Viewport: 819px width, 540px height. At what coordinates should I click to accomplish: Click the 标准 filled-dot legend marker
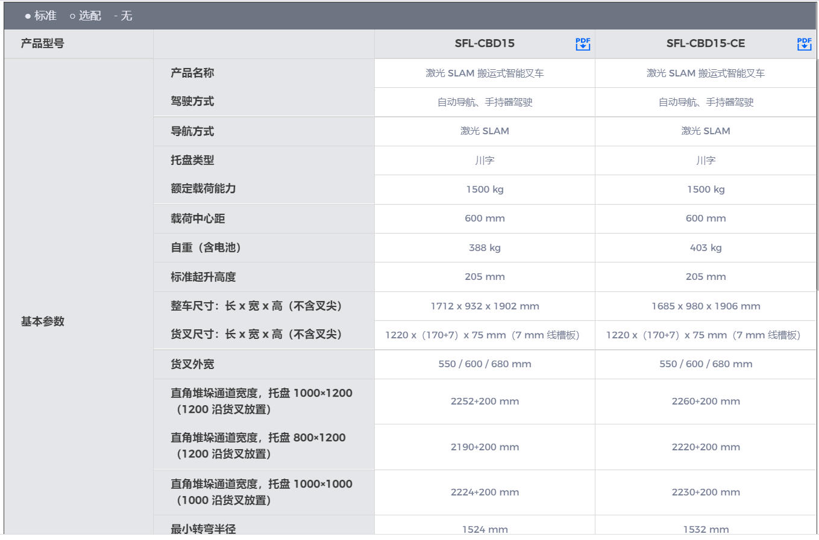pos(28,16)
